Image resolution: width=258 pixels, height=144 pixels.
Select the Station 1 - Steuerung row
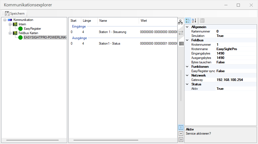(112, 32)
